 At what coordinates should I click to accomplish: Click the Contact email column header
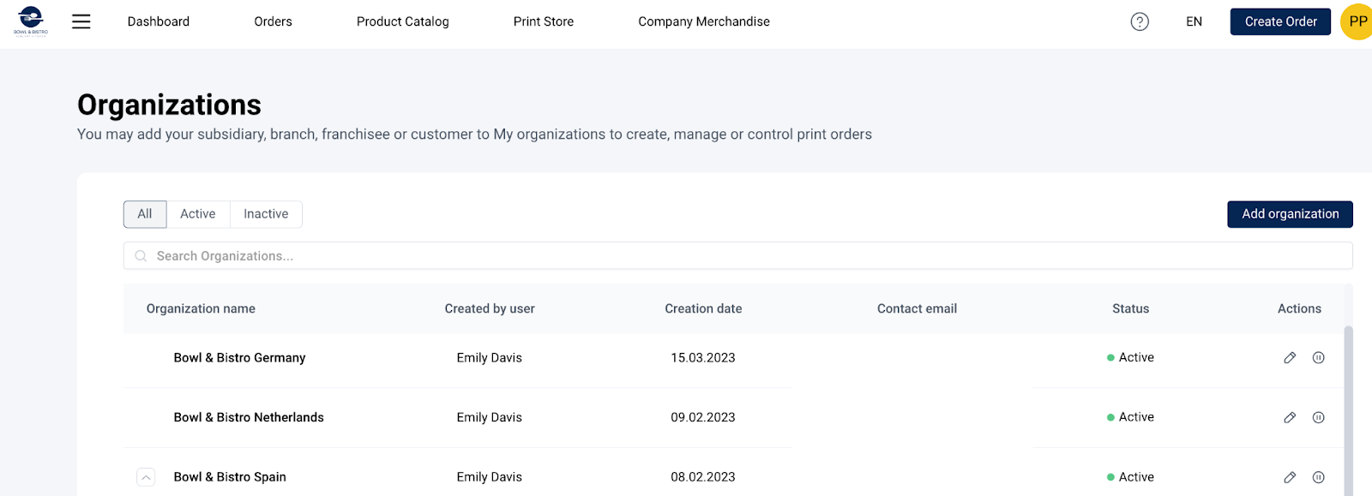coord(917,308)
